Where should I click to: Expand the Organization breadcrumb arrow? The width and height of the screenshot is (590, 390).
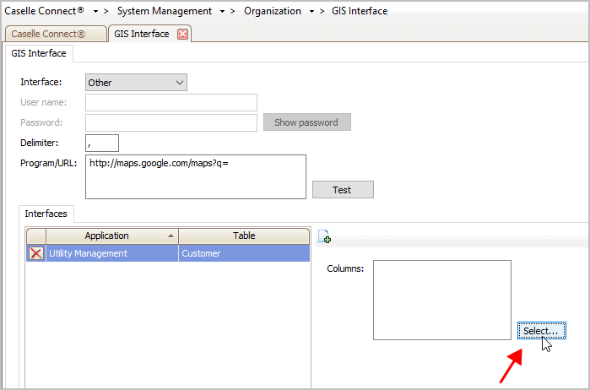[x=311, y=12]
